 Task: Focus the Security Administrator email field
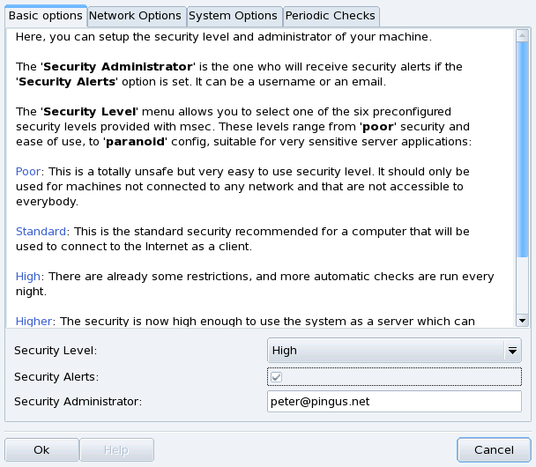click(x=394, y=402)
